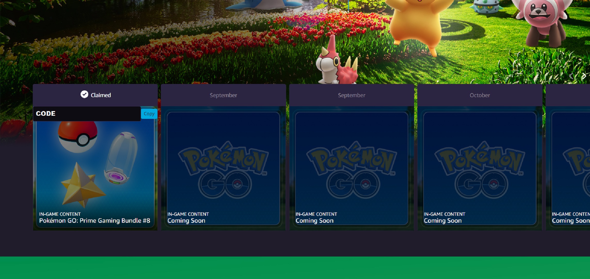Image resolution: width=590 pixels, height=279 pixels.
Task: Select the CODE text field
Action: (x=87, y=114)
